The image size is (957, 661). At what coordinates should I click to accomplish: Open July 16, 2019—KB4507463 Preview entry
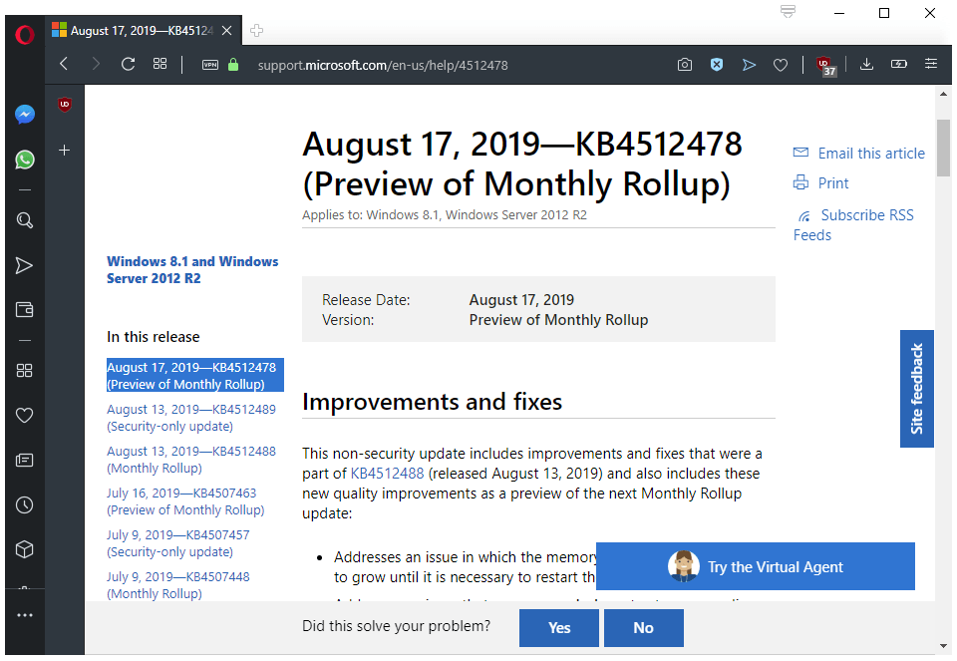click(185, 501)
